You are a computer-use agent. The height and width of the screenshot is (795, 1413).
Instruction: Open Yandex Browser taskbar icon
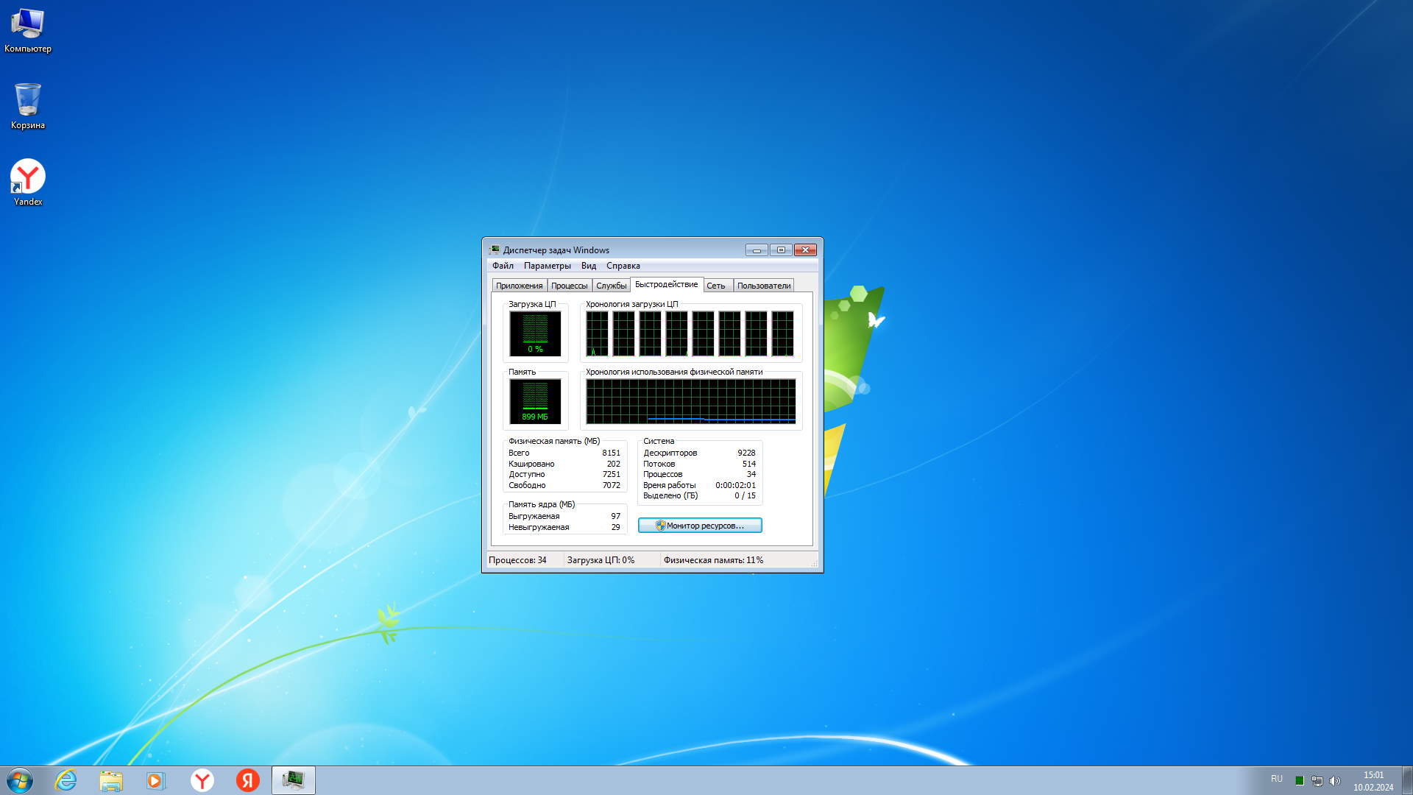pyautogui.click(x=202, y=780)
